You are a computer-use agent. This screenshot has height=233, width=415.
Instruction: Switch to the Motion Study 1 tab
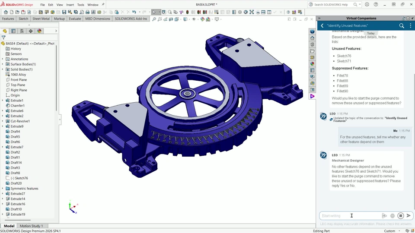pyautogui.click(x=31, y=226)
